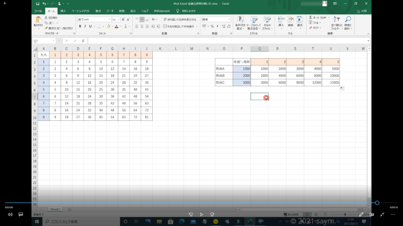Click the Insert Function fx icon
The height and width of the screenshot is (226, 403).
click(x=83, y=41)
